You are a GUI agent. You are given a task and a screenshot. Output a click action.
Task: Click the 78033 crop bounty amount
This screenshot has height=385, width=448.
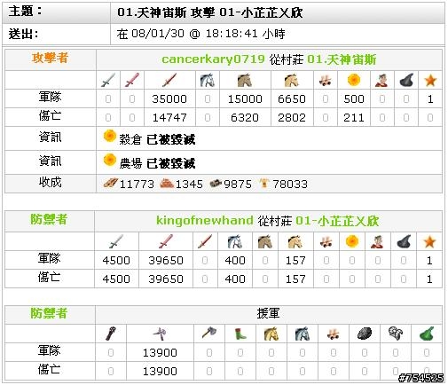click(290, 185)
